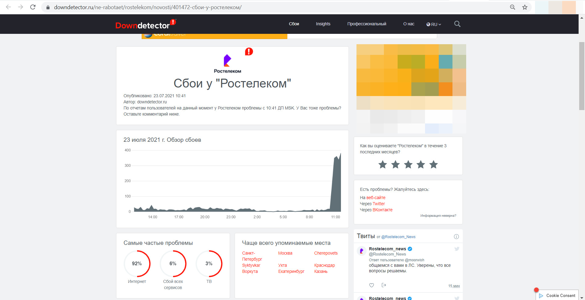Open the RU language dropdown
The width and height of the screenshot is (585, 300).
point(434,24)
